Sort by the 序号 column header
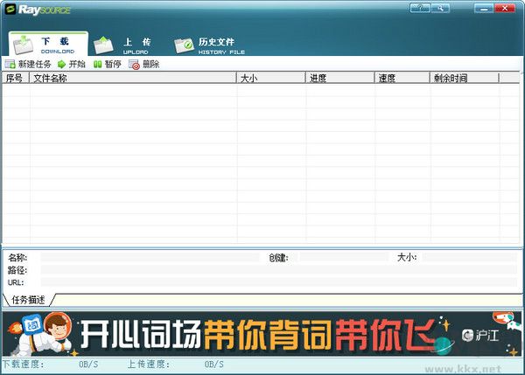The height and width of the screenshot is (375, 525). (16, 78)
